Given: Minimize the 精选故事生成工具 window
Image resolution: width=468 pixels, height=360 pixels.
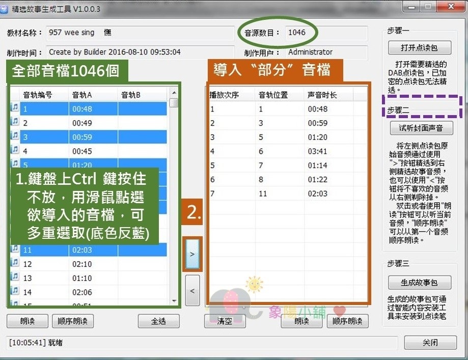Looking at the screenshot, I should coord(412,7).
